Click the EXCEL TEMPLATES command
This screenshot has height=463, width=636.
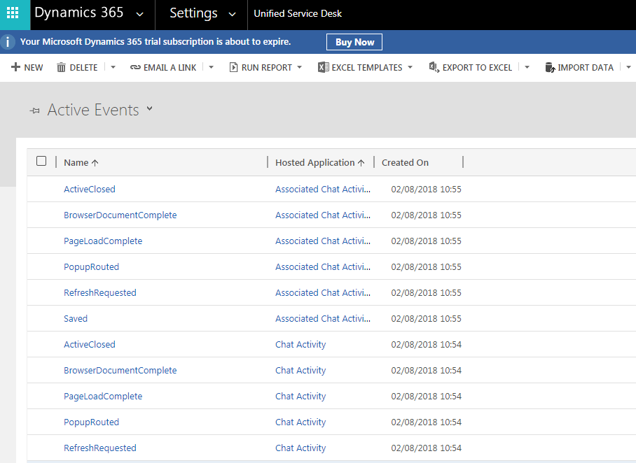[x=367, y=68]
